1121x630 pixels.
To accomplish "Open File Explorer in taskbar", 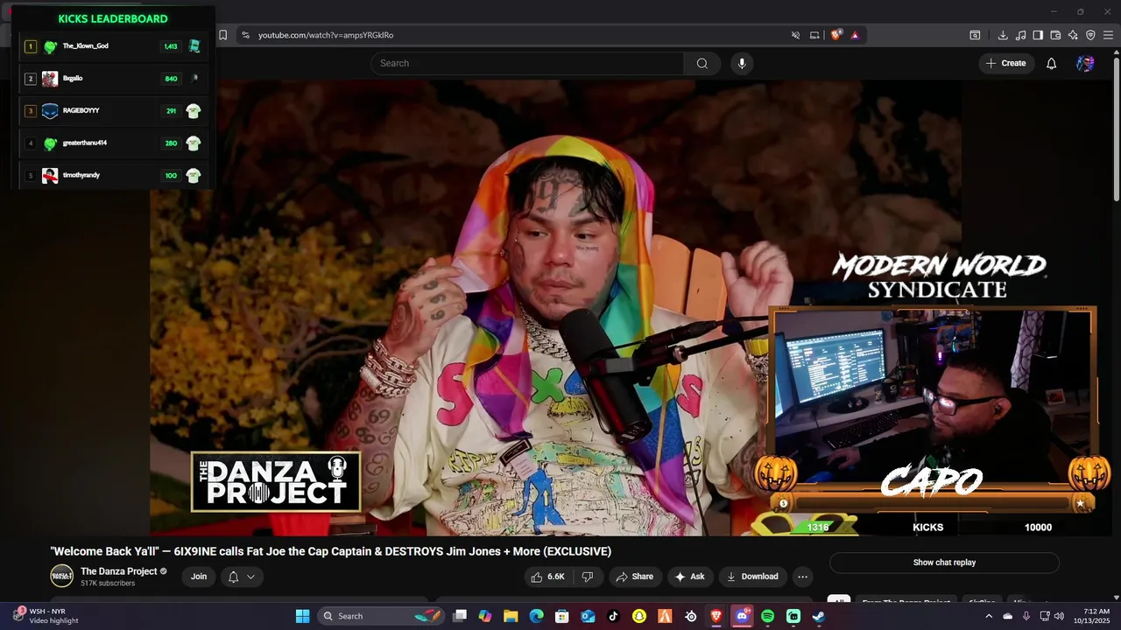I will (x=511, y=616).
